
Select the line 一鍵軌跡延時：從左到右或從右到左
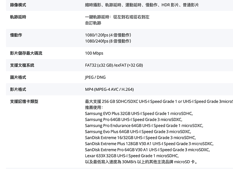coord(117,17)
